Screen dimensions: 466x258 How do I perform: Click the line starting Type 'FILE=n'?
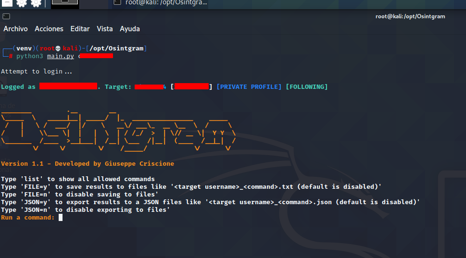(80, 195)
